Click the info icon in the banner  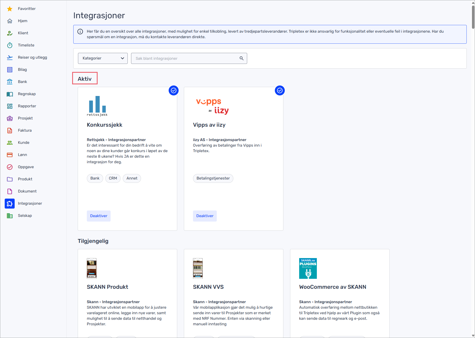[x=80, y=32]
